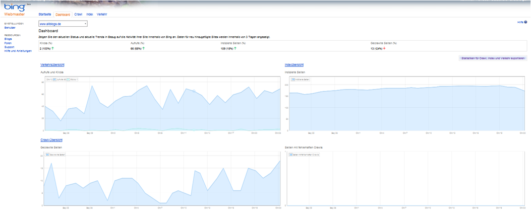Click the green arrow beside Indizierte Seiten value

coord(235,48)
